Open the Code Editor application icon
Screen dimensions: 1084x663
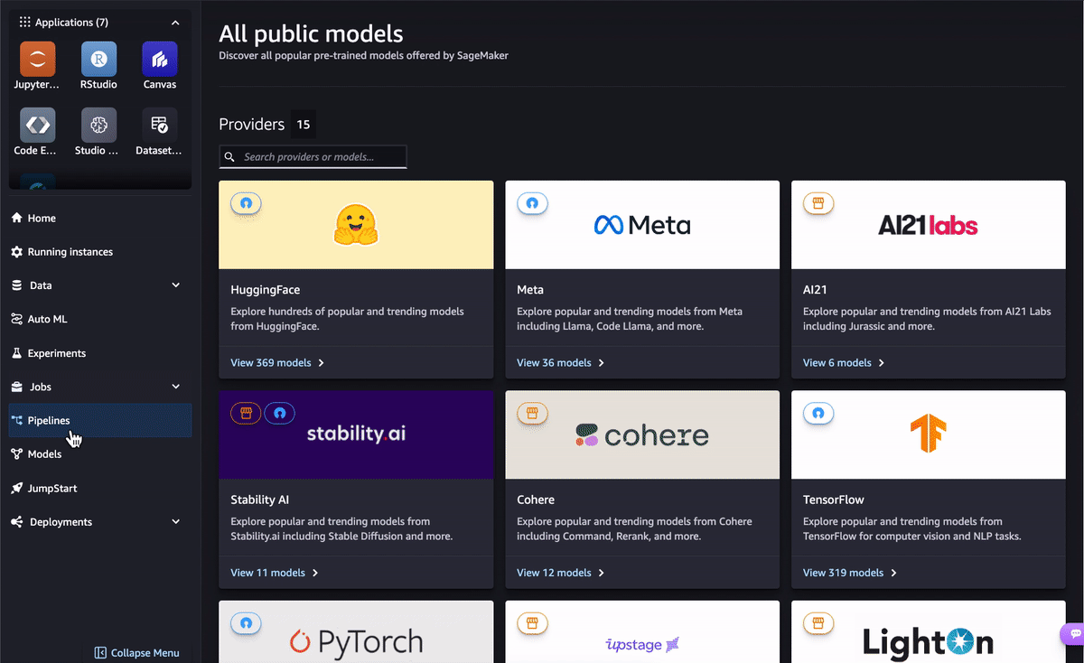coord(38,126)
